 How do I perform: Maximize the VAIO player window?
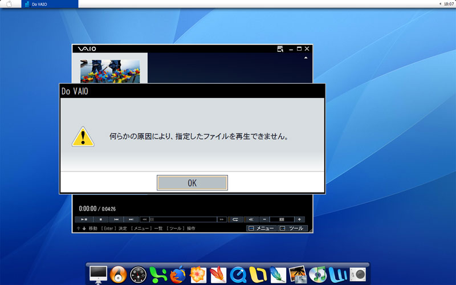(x=299, y=49)
